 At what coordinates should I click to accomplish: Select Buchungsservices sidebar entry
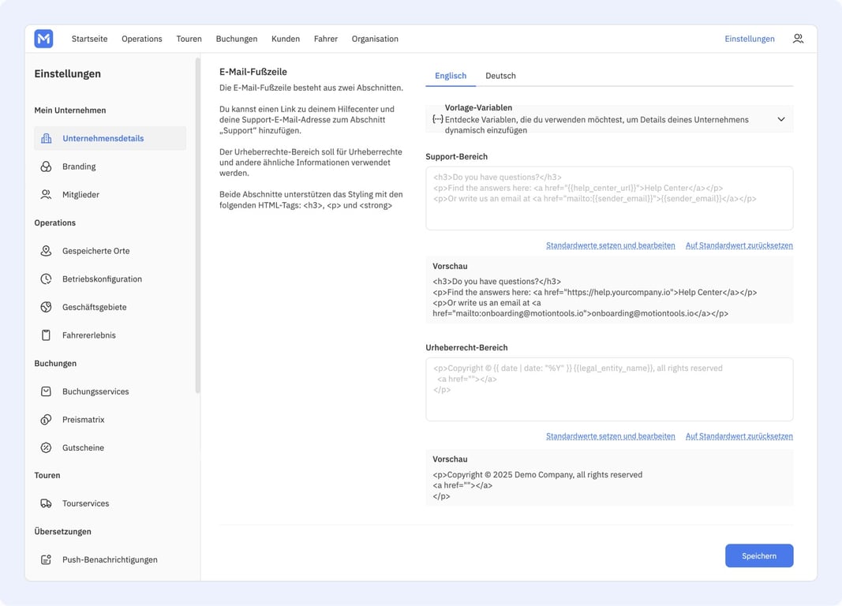(x=110, y=391)
